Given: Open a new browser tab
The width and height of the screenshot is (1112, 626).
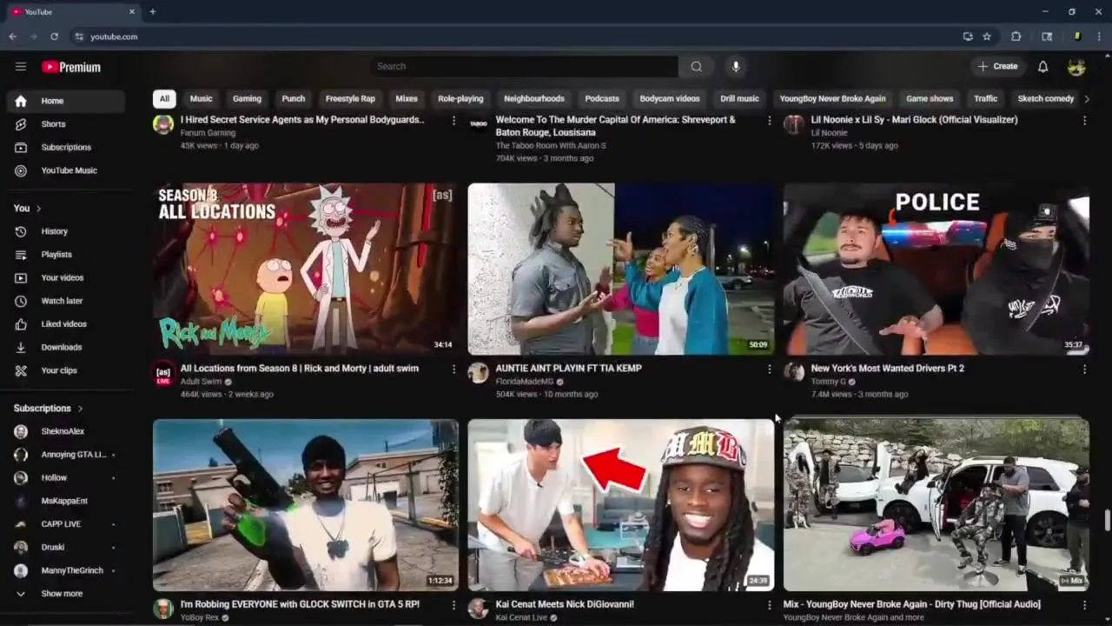Looking at the screenshot, I should click(152, 11).
